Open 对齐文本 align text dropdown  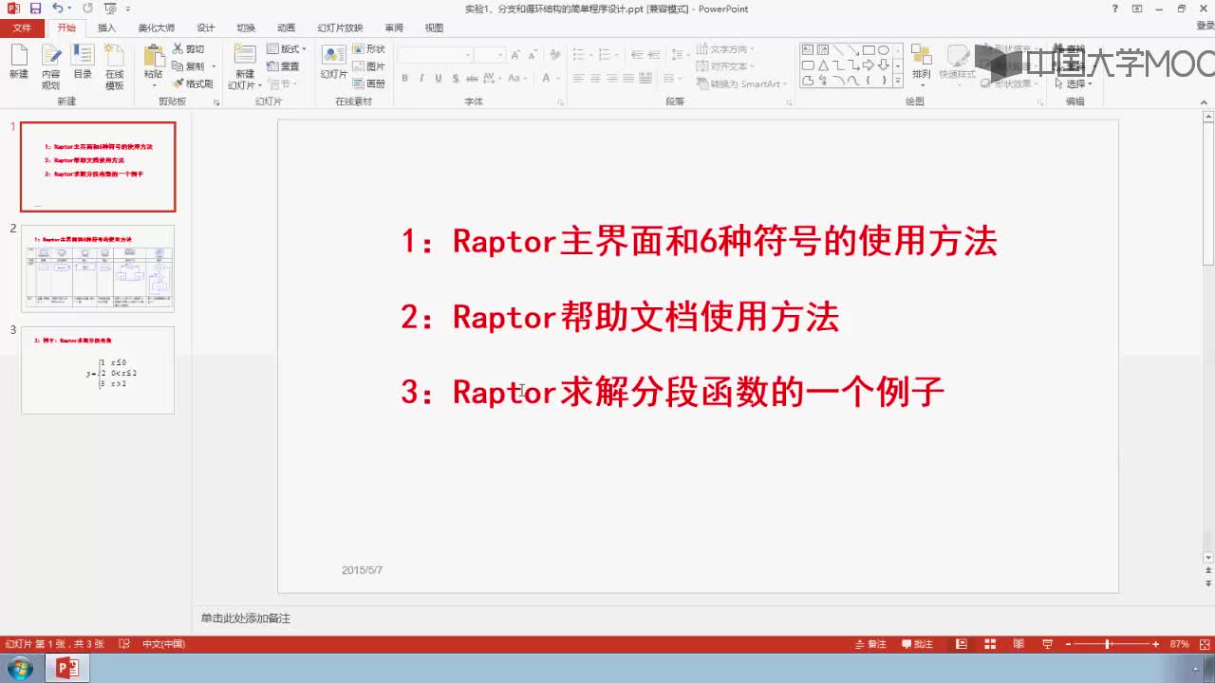(x=727, y=66)
